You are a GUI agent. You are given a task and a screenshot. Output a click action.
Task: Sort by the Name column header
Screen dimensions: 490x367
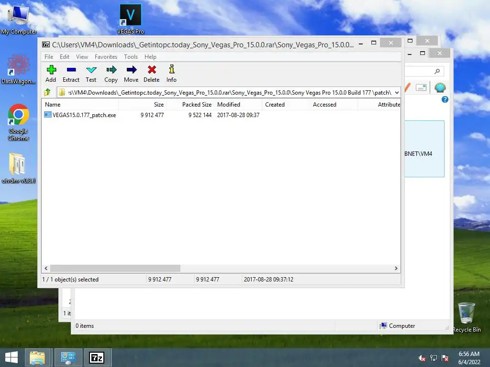click(x=80, y=105)
